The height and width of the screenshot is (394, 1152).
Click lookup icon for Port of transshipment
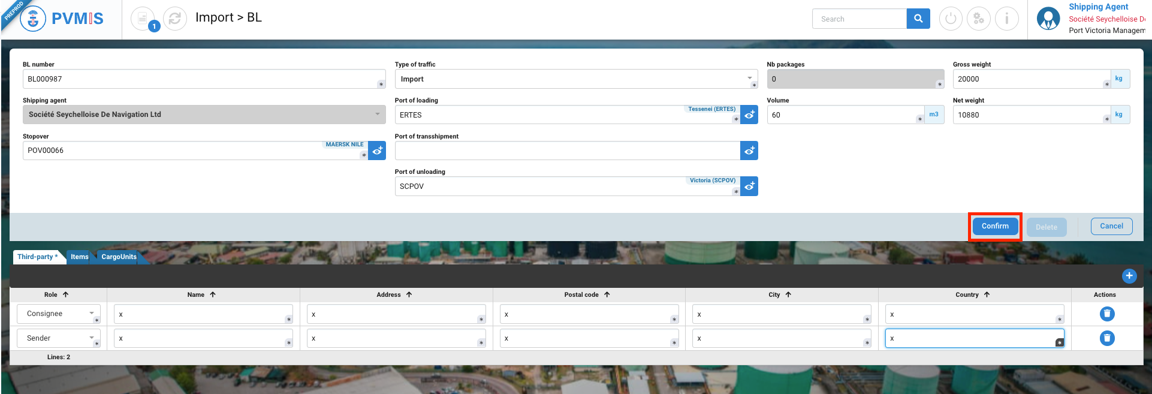pos(749,151)
